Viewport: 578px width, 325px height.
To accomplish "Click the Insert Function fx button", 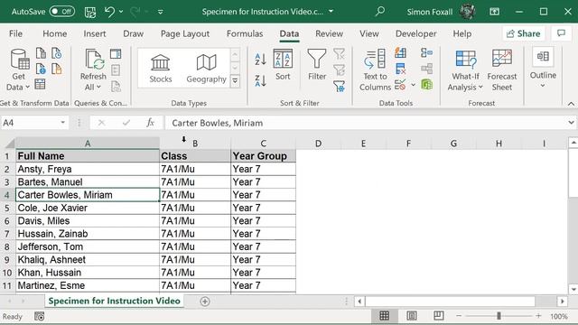I will [x=150, y=123].
